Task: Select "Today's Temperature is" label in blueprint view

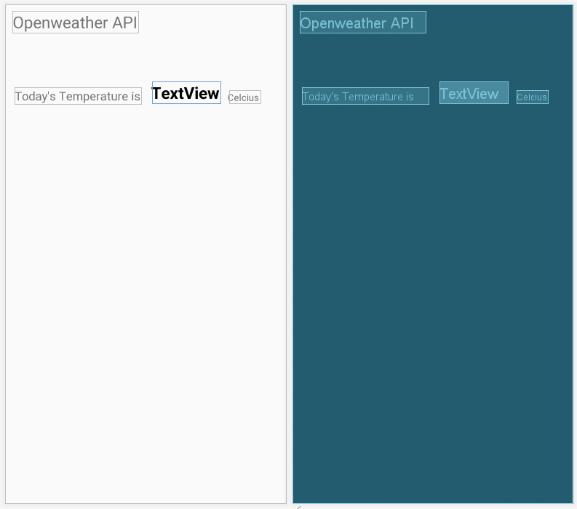Action: pyautogui.click(x=365, y=96)
